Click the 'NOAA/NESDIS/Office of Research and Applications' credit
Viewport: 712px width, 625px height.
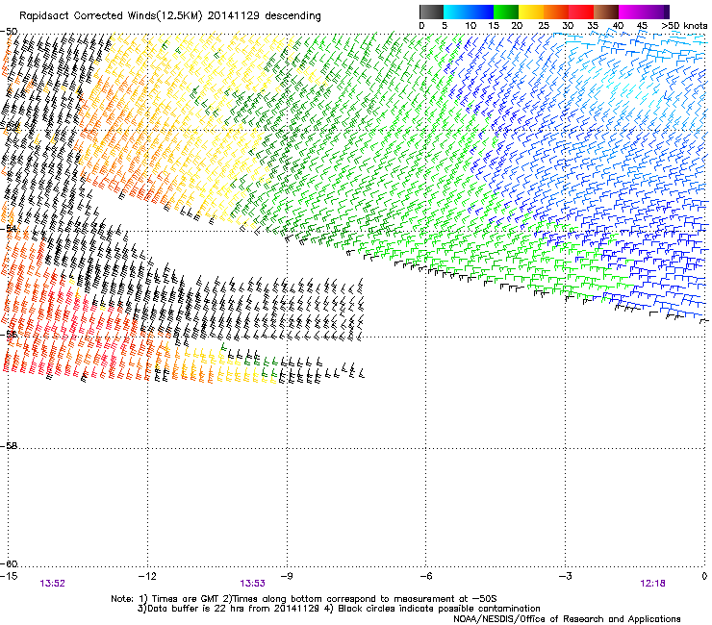[x=567, y=618]
